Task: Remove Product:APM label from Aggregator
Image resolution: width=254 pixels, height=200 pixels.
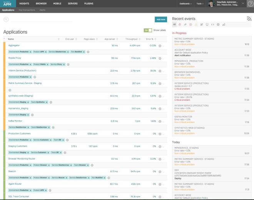Action: [x=46, y=52]
